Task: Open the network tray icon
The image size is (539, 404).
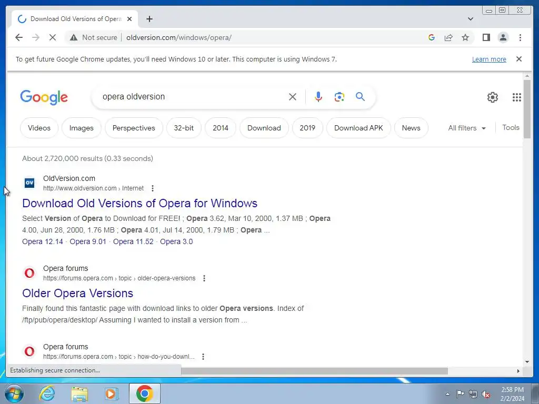Action: 473,394
